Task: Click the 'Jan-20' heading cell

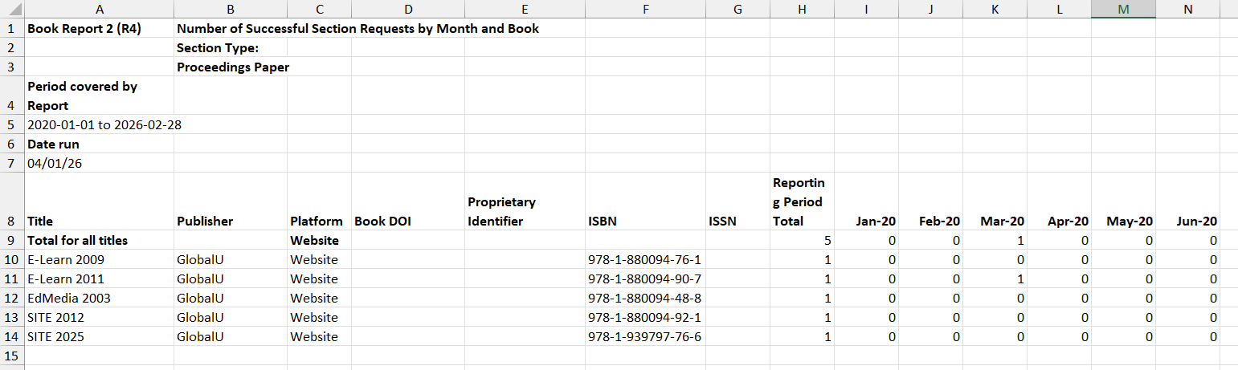Action: click(866, 201)
